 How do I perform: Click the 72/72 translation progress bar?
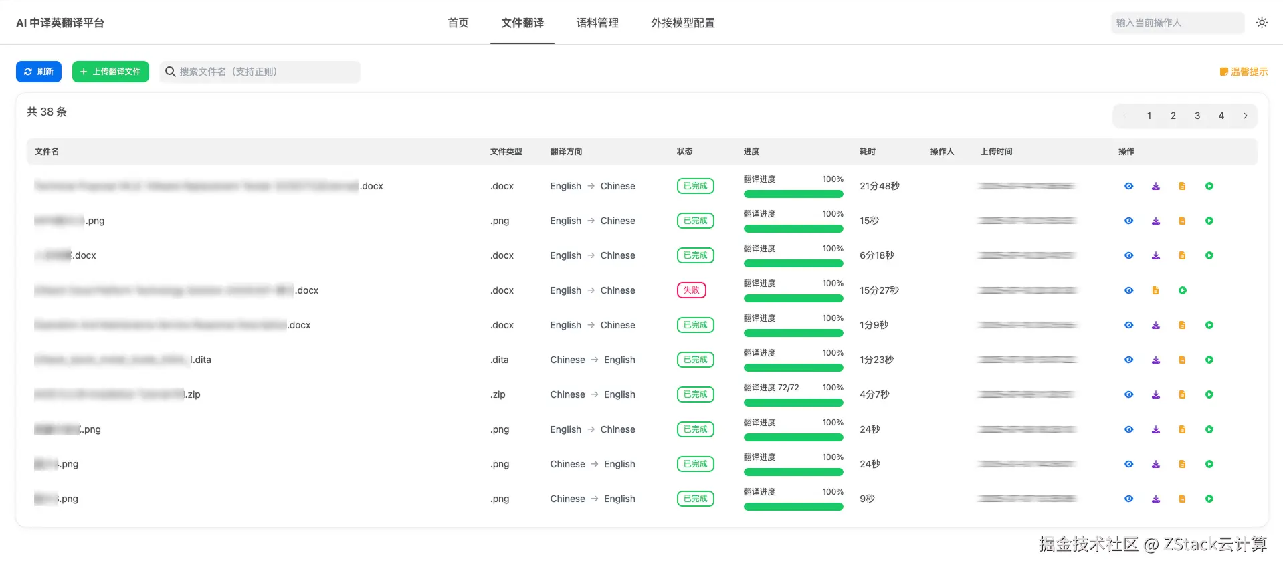tap(793, 403)
